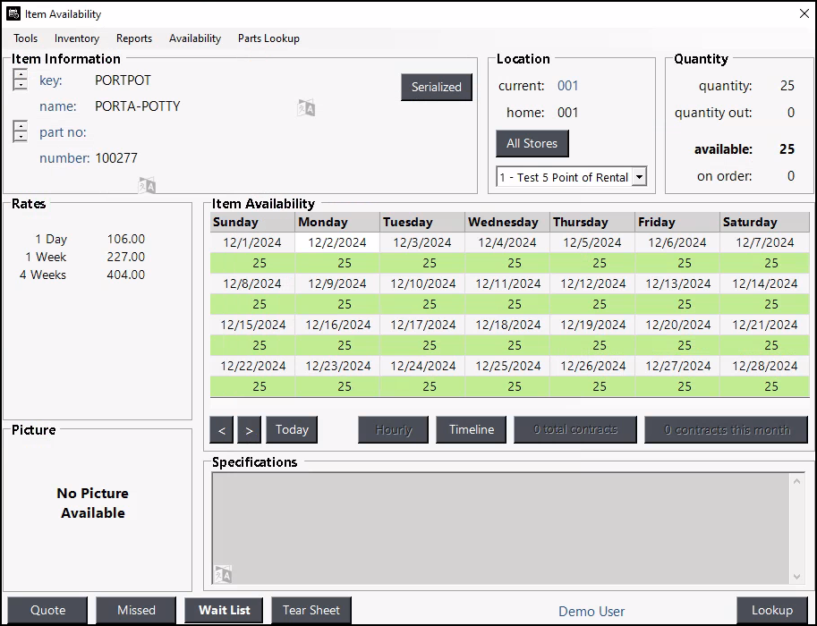Screen dimensions: 817x626
Task: Open the Wait List
Action: 224,610
